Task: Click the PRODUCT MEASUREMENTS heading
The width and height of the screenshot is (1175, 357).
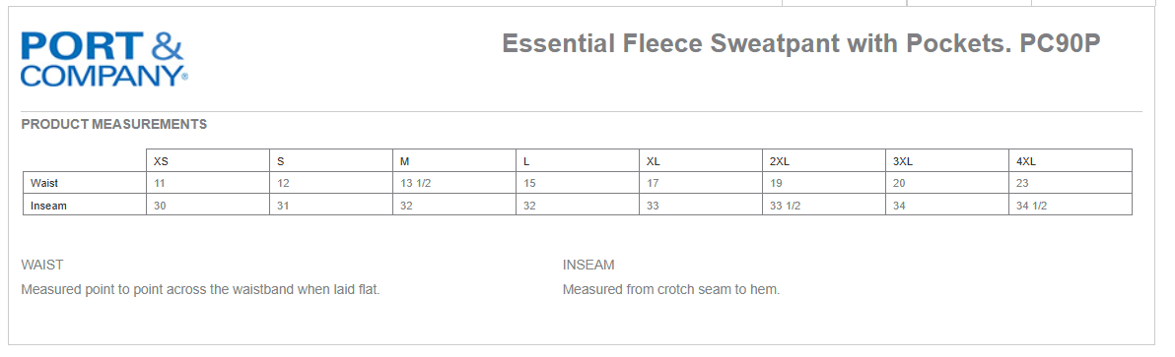Action: 114,125
